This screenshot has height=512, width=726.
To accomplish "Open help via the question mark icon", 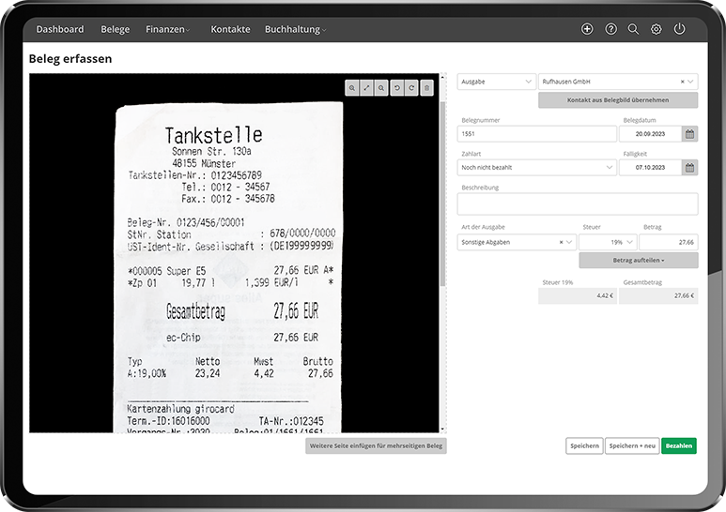I will [610, 29].
